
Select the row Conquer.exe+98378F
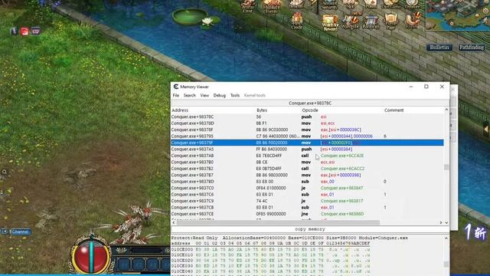pos(307,130)
